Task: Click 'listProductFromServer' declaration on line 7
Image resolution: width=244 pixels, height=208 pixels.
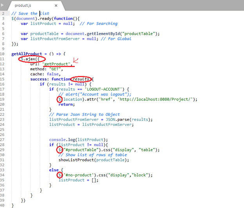Action: 55,39
